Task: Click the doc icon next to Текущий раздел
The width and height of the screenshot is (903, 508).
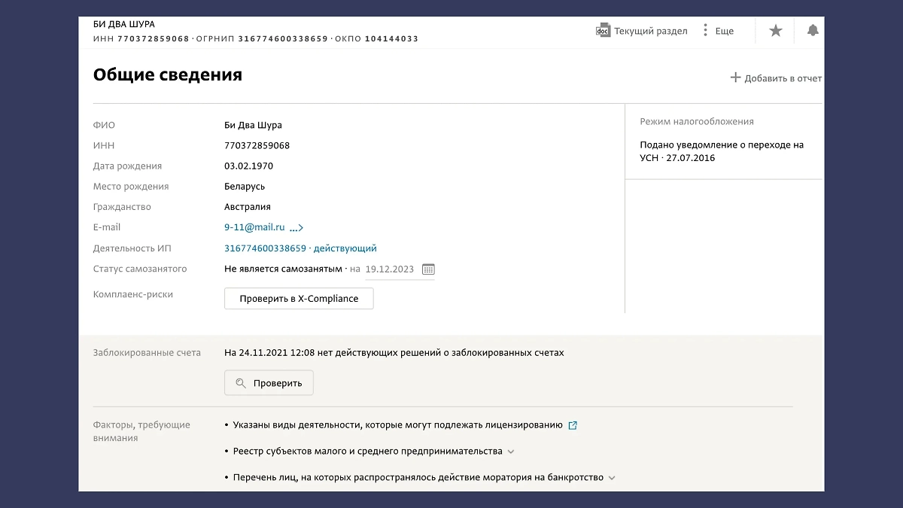Action: click(602, 31)
